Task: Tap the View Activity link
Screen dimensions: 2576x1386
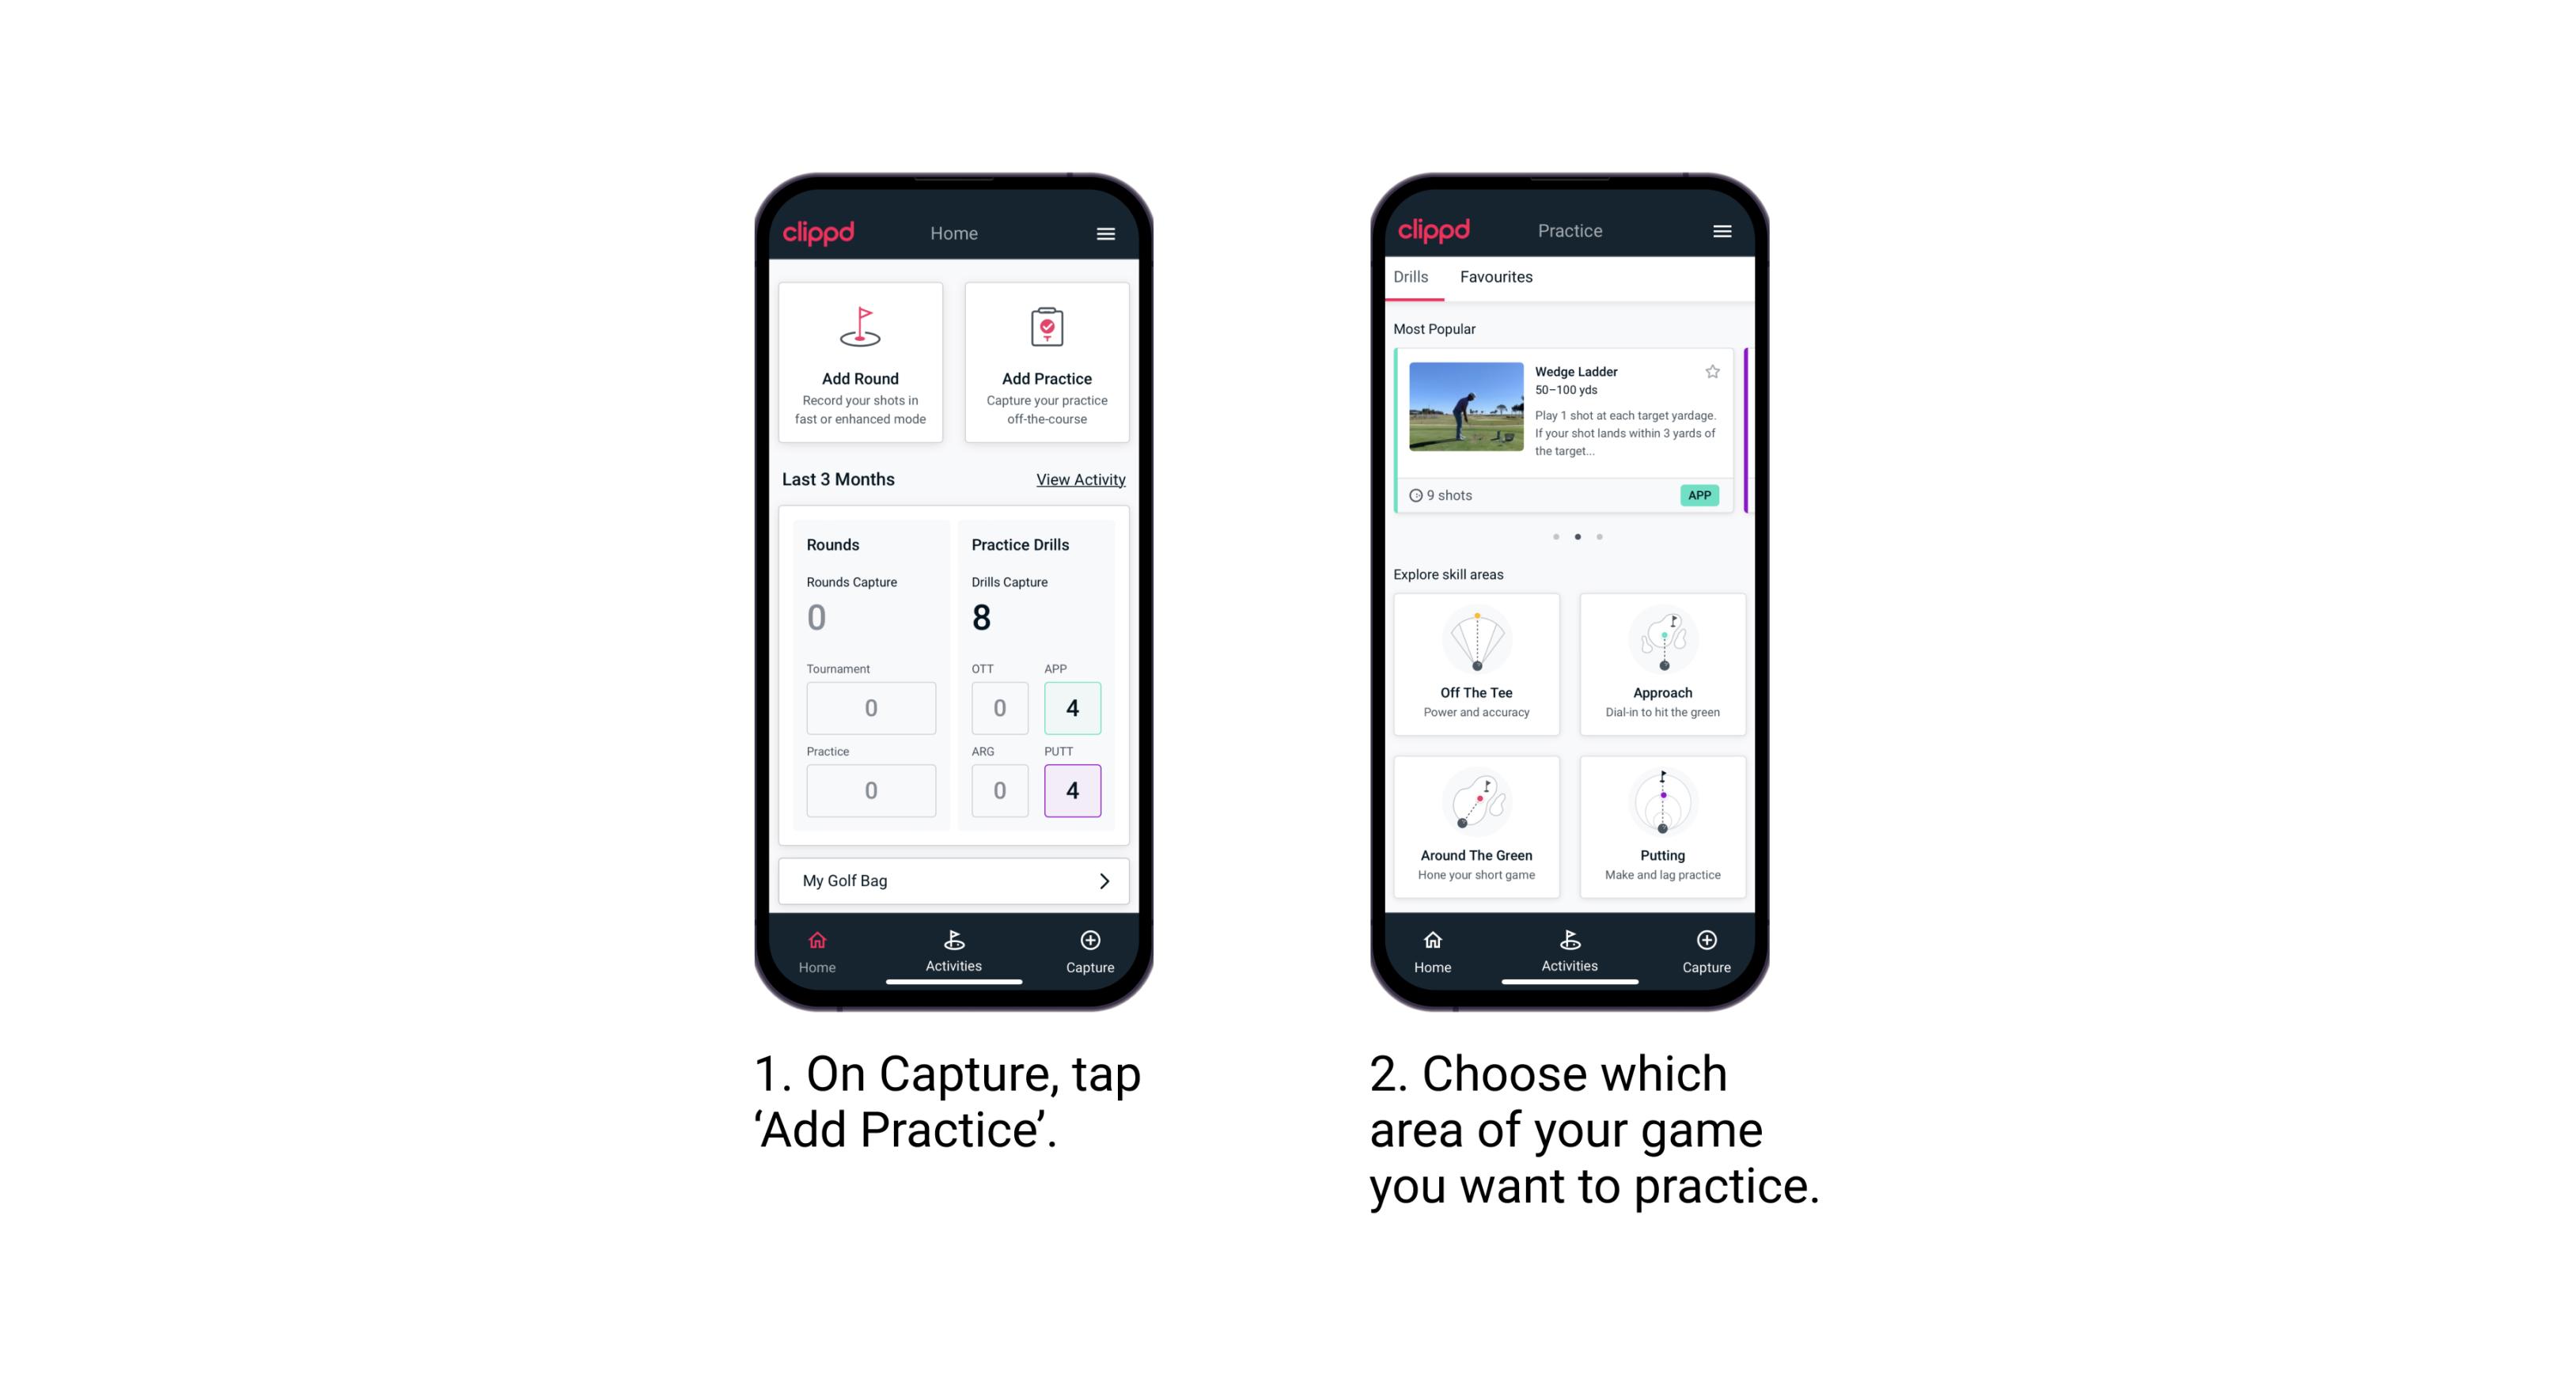Action: [x=1078, y=479]
